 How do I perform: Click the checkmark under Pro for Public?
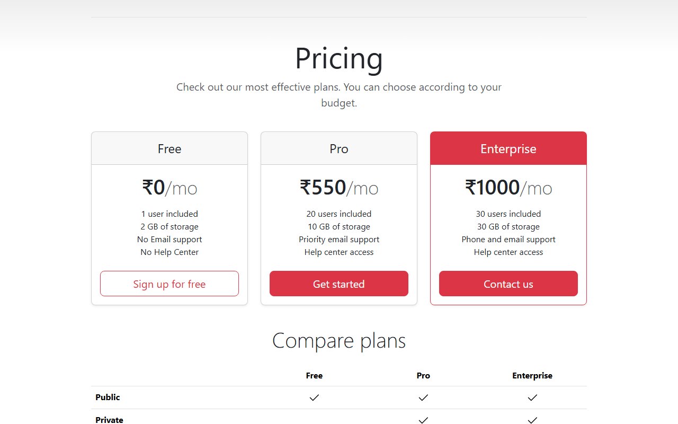[423, 397]
